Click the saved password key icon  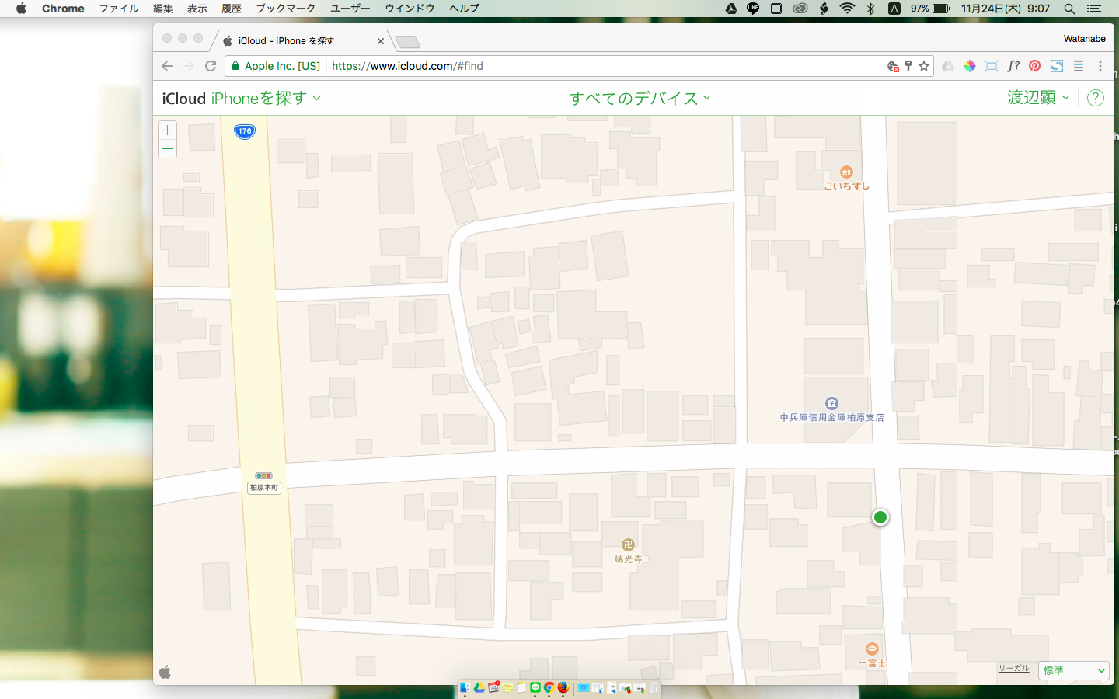[908, 66]
